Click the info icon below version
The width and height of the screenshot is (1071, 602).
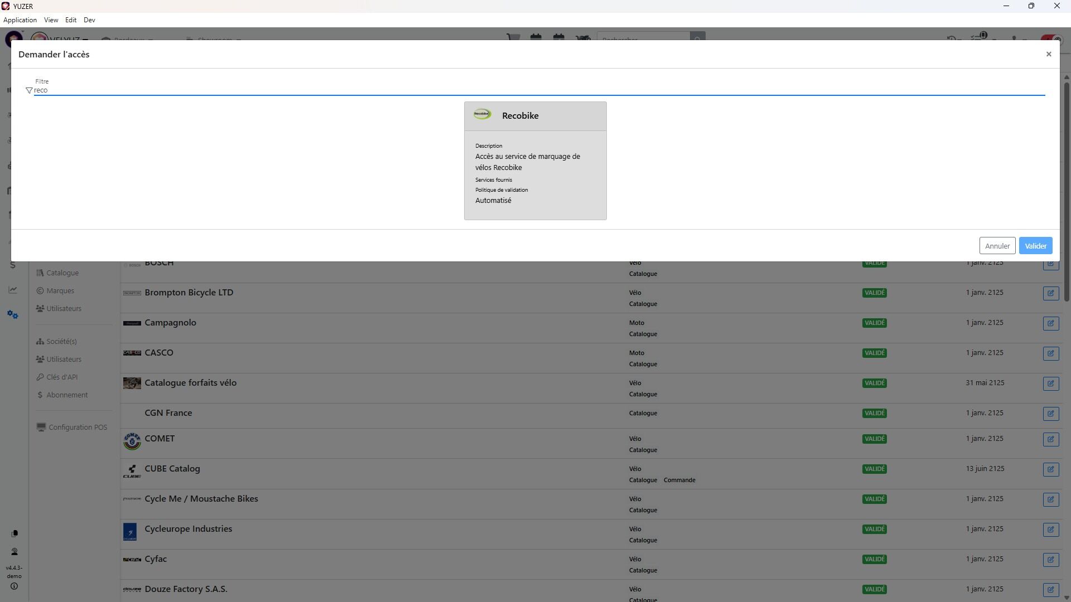pyautogui.click(x=14, y=586)
